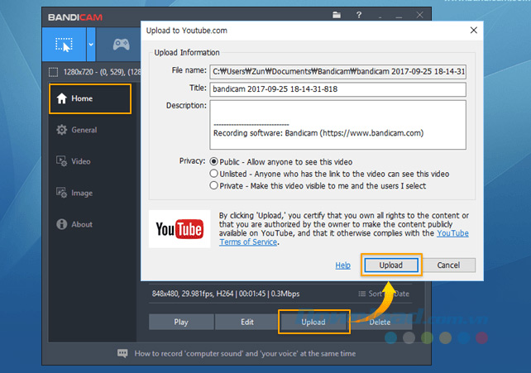Click the Title input field
Viewport: 531px width, 373px height.
coord(337,89)
